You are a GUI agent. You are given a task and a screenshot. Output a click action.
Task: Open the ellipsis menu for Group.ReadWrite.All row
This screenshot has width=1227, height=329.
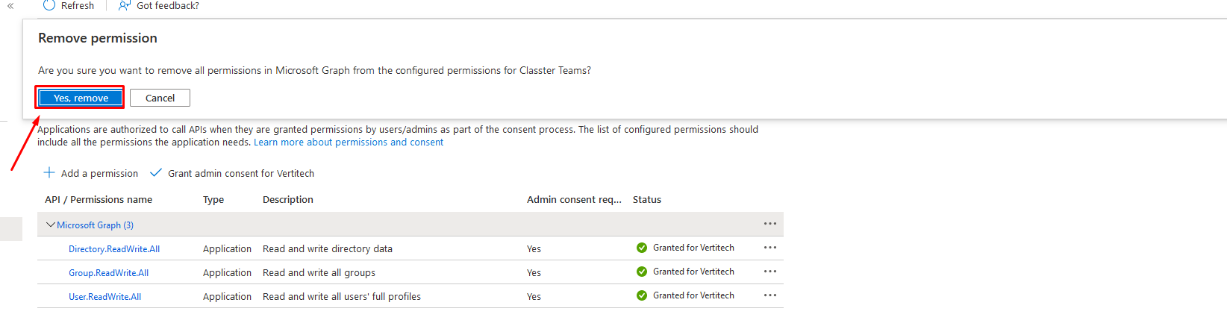point(770,272)
